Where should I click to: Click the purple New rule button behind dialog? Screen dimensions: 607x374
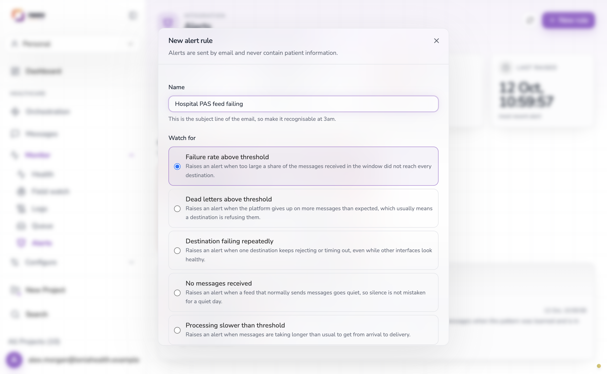click(x=568, y=20)
